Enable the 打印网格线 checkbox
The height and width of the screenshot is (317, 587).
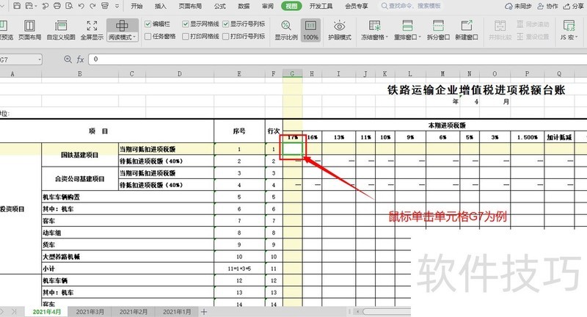pos(186,36)
